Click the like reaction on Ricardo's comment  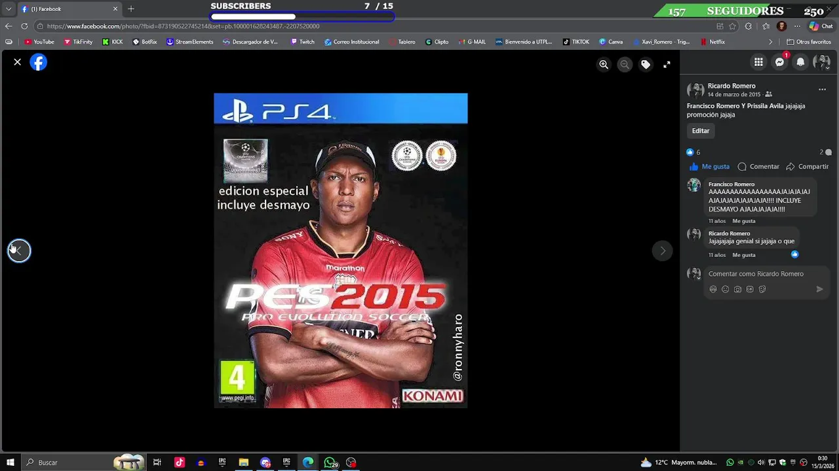click(794, 254)
